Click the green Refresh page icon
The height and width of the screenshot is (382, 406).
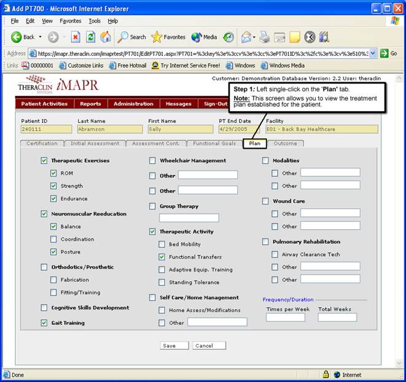pos(91,37)
